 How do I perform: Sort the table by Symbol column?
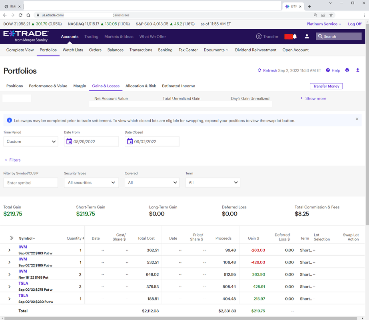click(x=27, y=238)
